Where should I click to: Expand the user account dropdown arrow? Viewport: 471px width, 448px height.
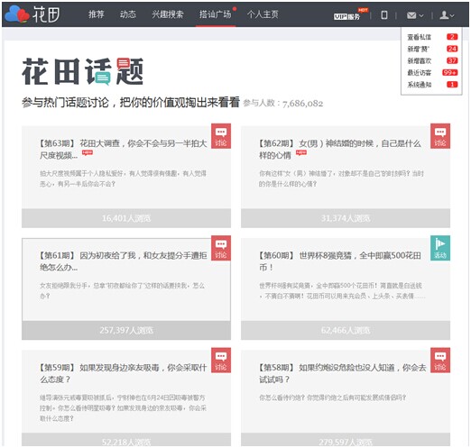pyautogui.click(x=452, y=15)
